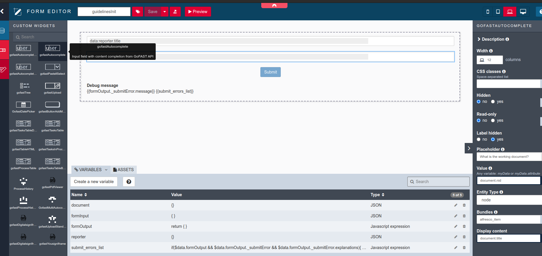
Task: Select the gofastYousignIframe widget
Action: point(52,239)
